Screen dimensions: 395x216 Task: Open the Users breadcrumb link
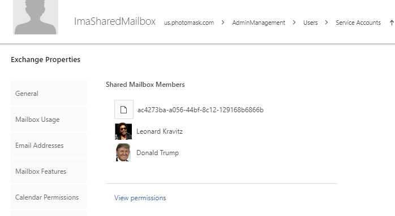[310, 23]
